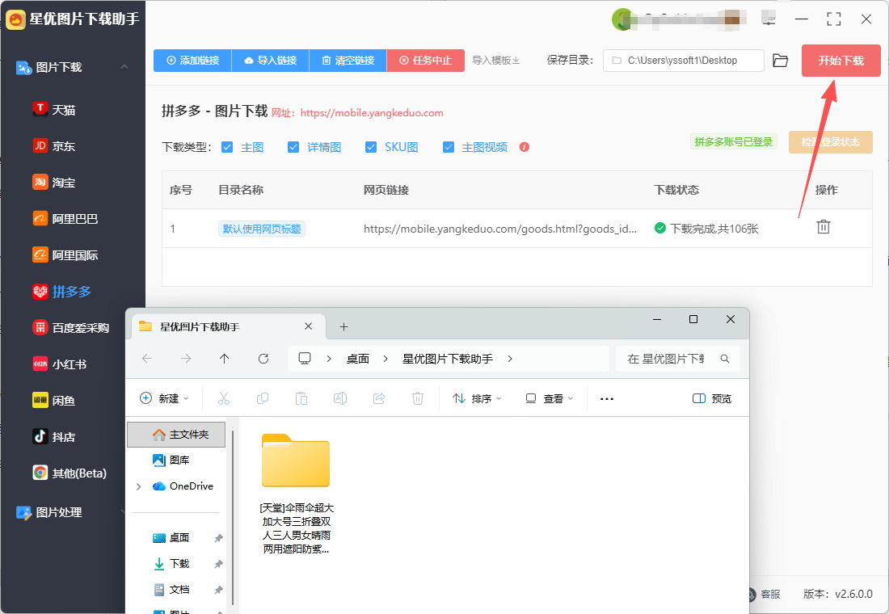Open the 排序 dropdown in Explorer

coord(477,398)
